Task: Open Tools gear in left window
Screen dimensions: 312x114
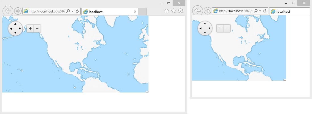Action: [181, 11]
